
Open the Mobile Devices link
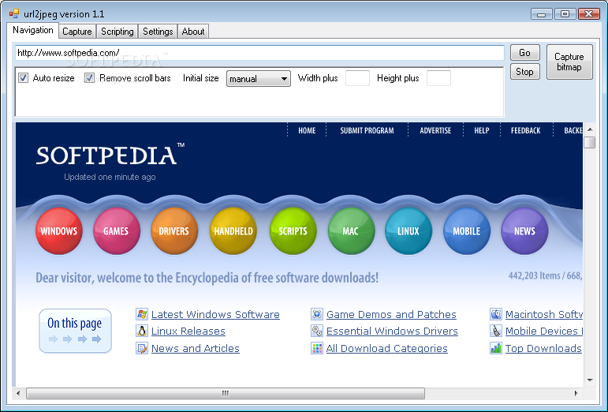point(543,331)
